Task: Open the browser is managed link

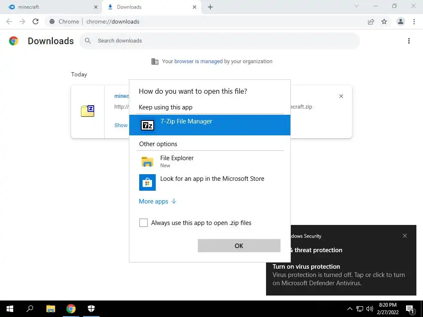Action: click(198, 62)
